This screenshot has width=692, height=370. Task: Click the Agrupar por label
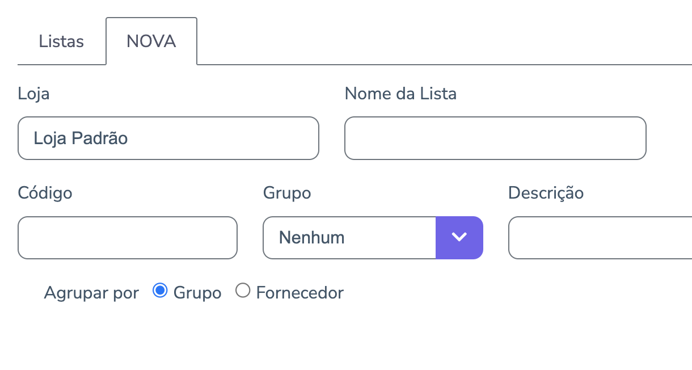(x=91, y=293)
